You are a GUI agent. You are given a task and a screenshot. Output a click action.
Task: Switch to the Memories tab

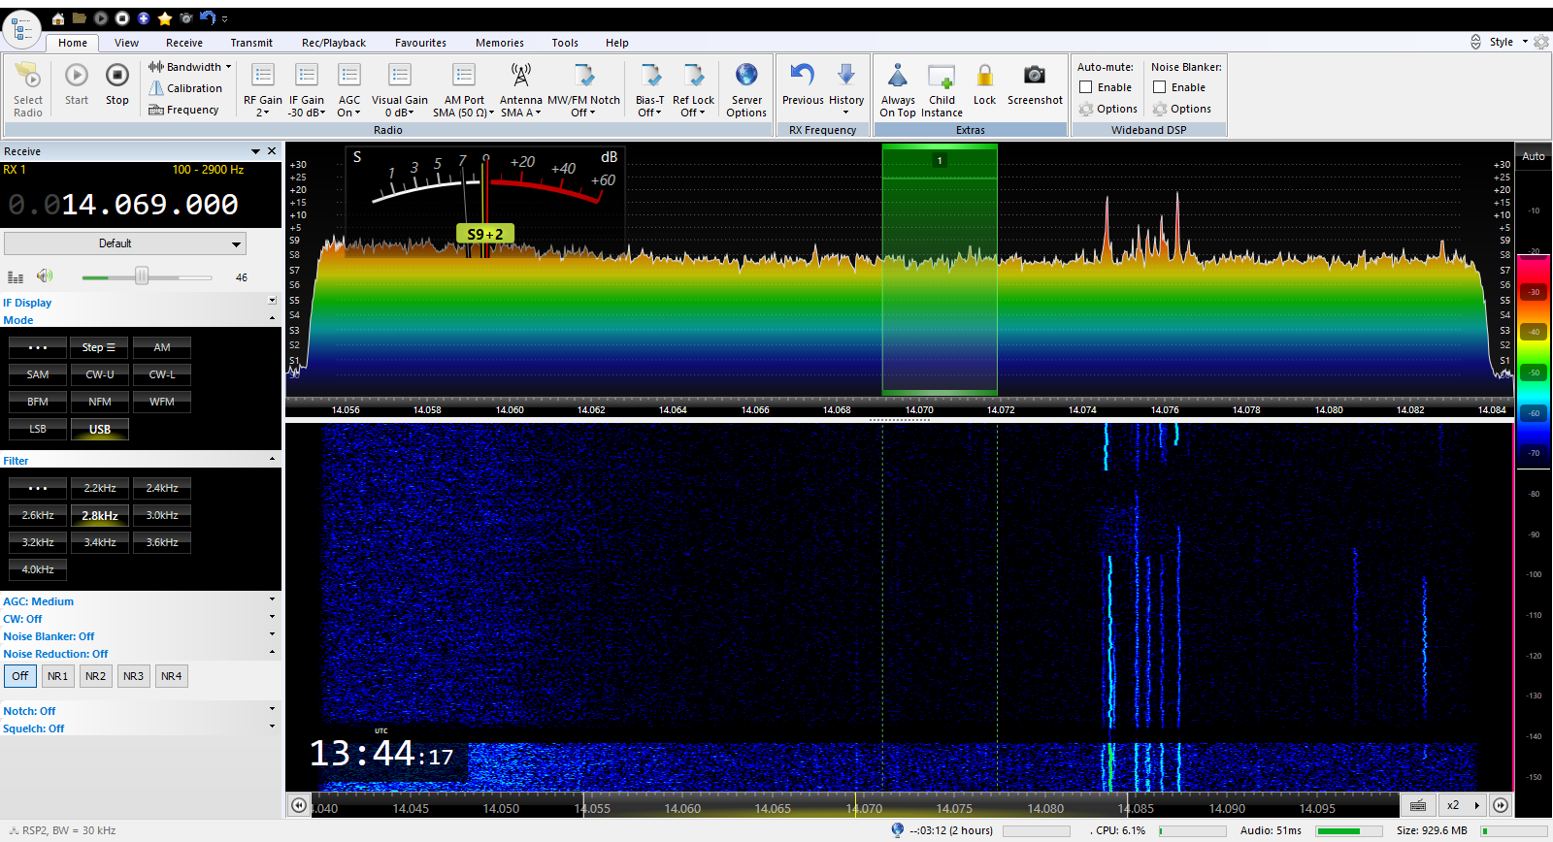(499, 43)
